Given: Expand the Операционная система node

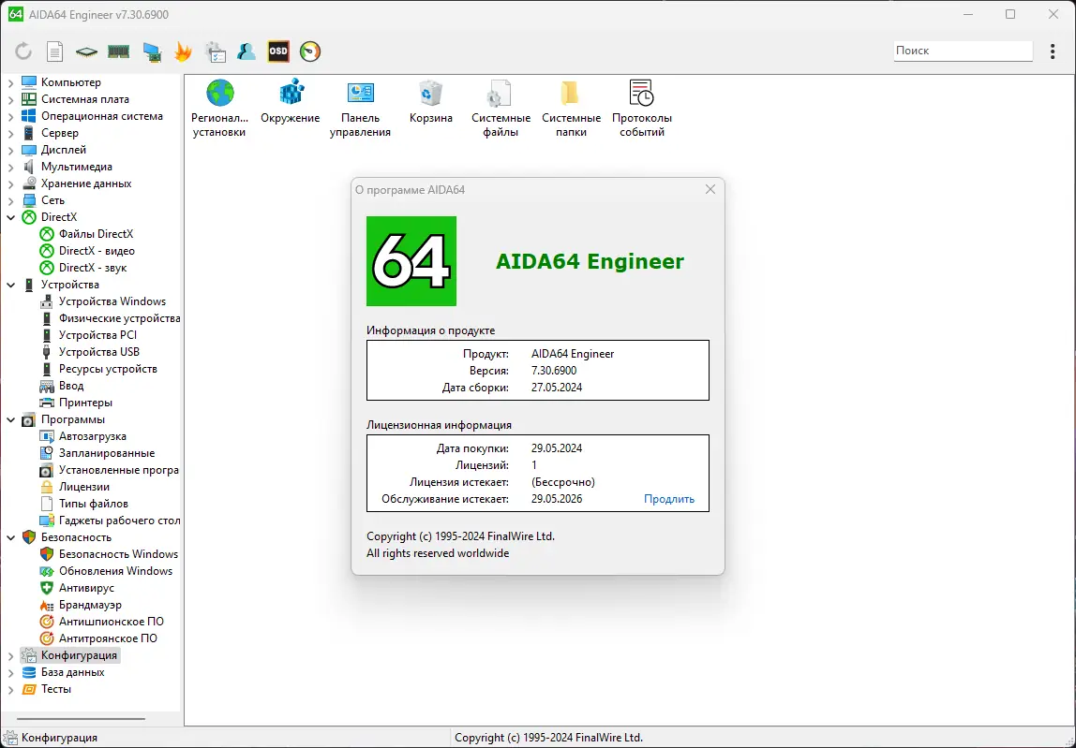Looking at the screenshot, I should point(11,117).
